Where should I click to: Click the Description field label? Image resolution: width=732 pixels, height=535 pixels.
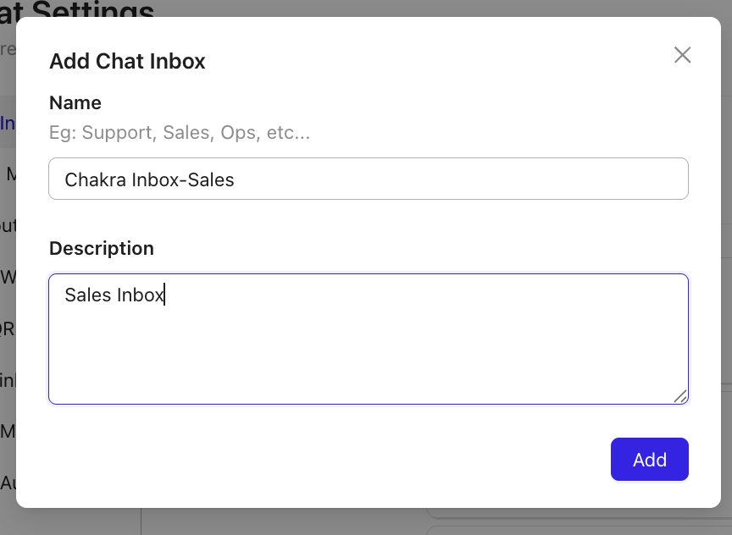pyautogui.click(x=102, y=249)
